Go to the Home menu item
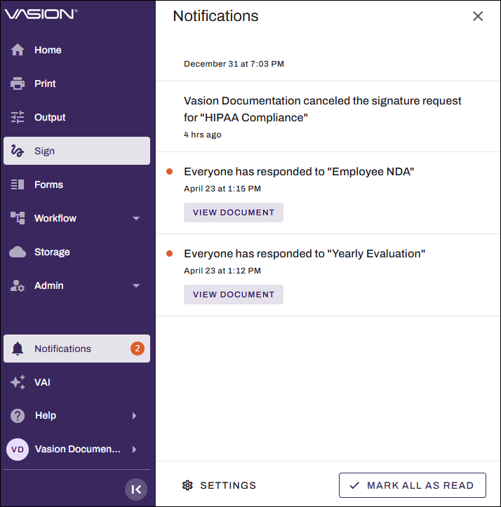This screenshot has width=501, height=507. coord(76,50)
